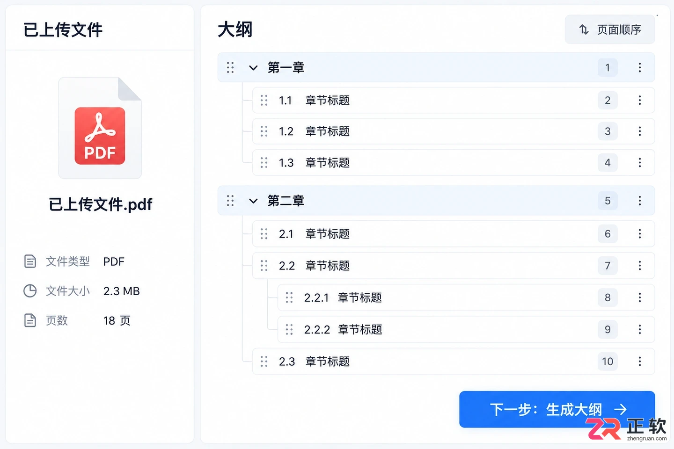Click the drag handle for section 2.1
Screen dimensions: 674x449
click(x=264, y=234)
